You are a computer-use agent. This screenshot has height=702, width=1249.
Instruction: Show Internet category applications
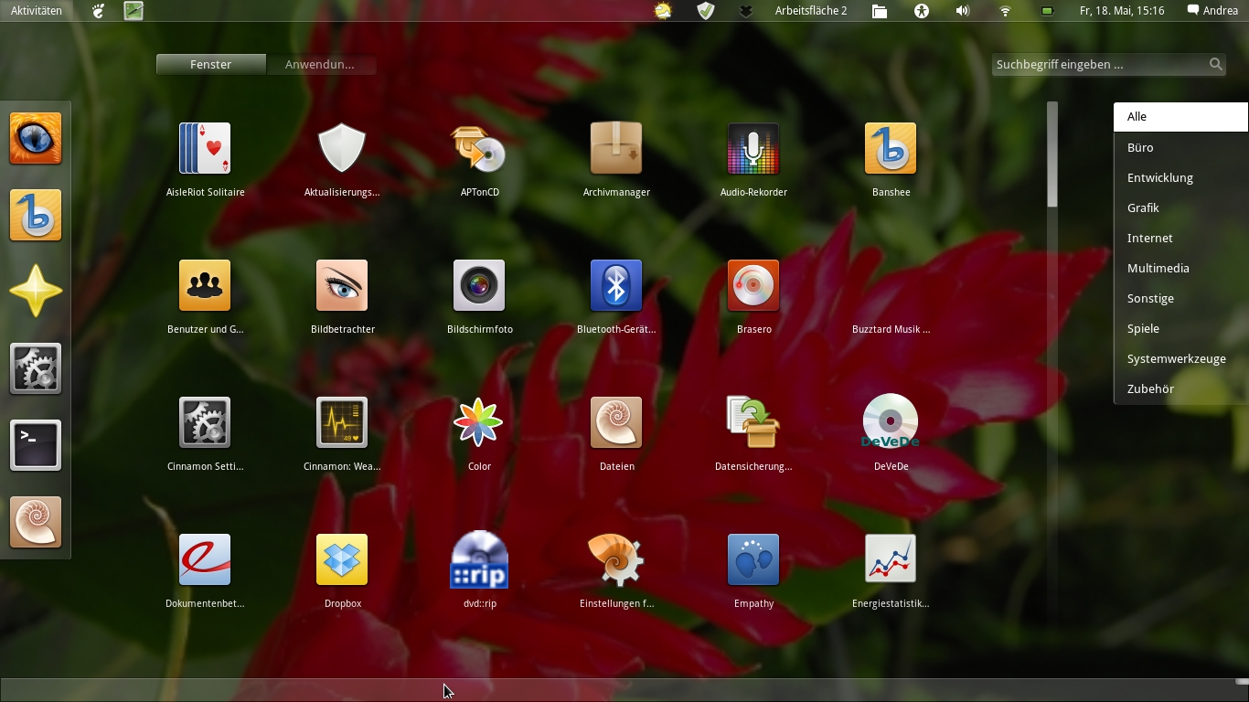[x=1180, y=238]
